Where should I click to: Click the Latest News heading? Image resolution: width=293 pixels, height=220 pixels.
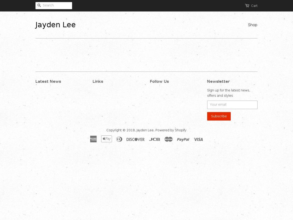(48, 81)
